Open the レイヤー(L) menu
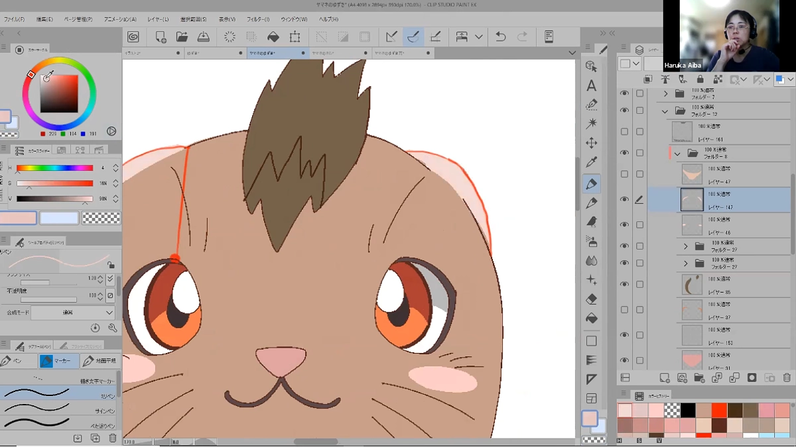The height and width of the screenshot is (447, 796). [158, 19]
